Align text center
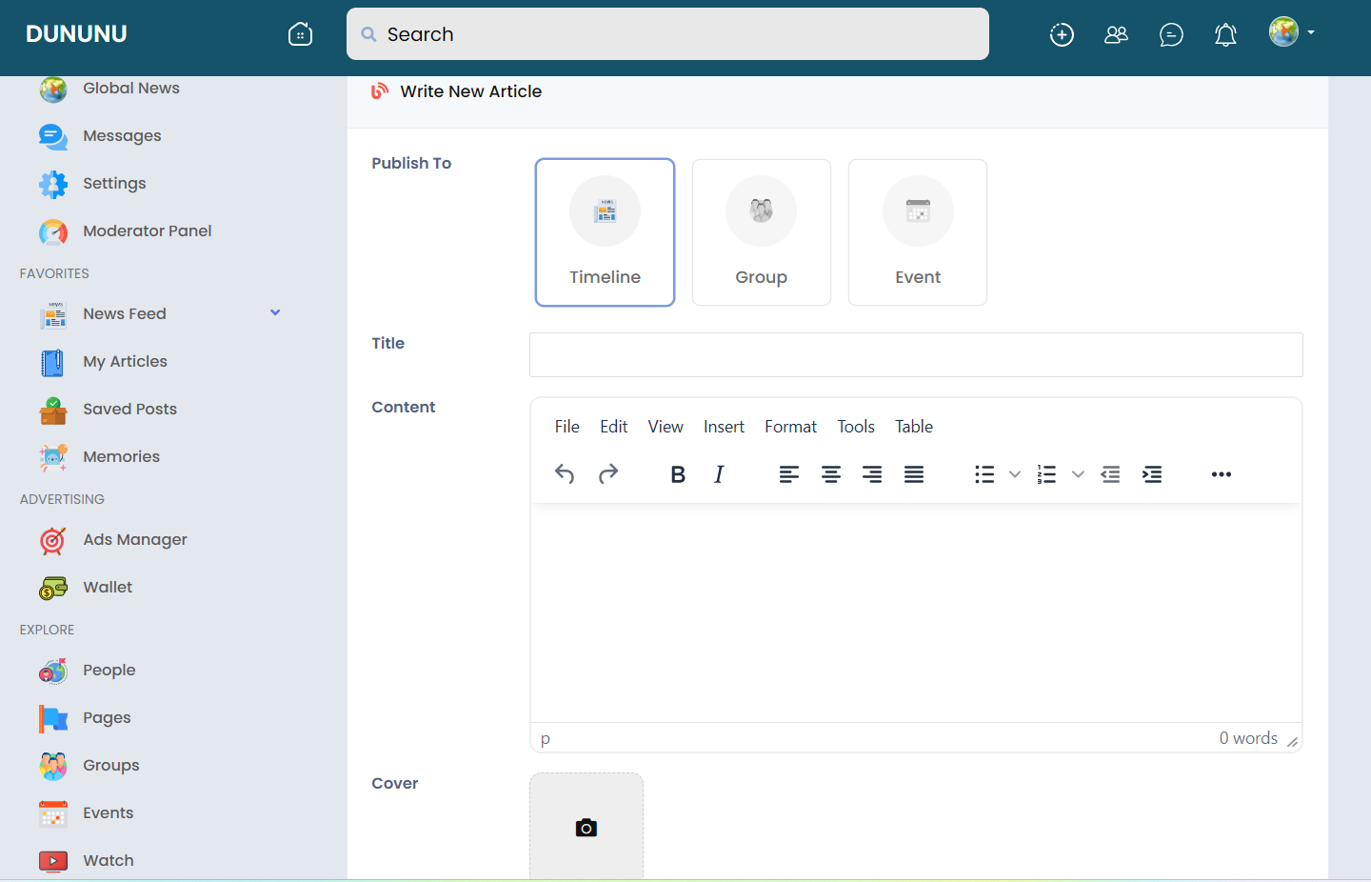Image resolution: width=1371 pixels, height=882 pixels. click(x=830, y=474)
